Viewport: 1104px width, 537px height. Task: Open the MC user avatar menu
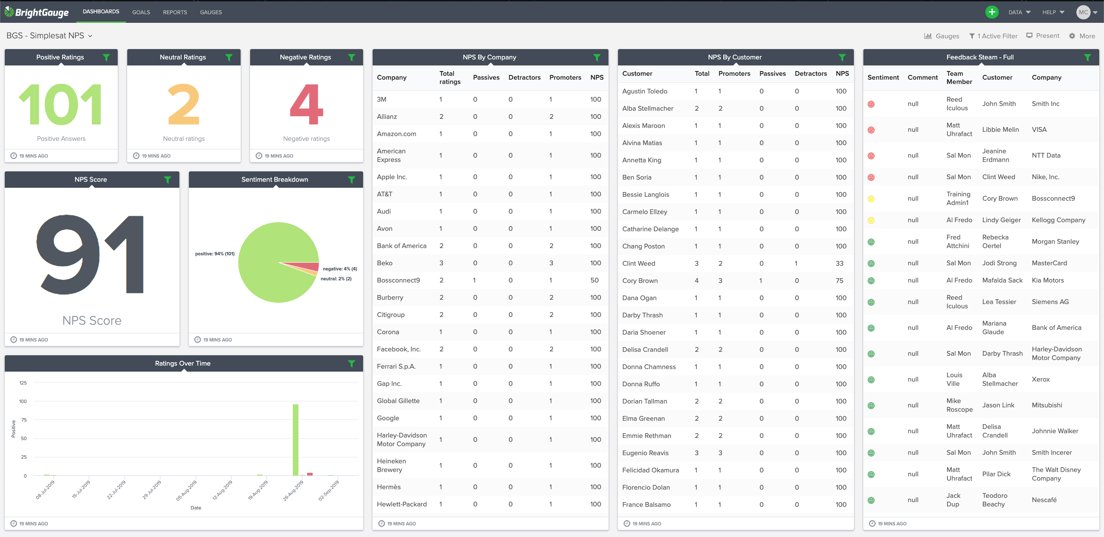[x=1083, y=12]
